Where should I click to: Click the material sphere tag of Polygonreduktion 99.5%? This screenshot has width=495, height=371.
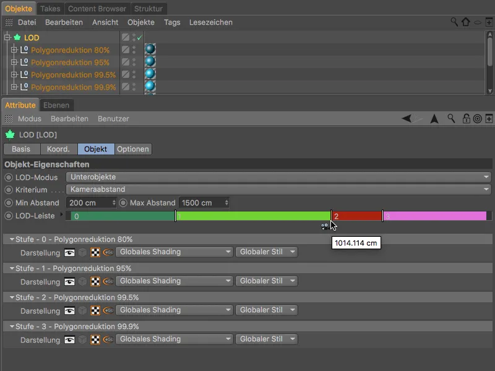click(x=150, y=74)
